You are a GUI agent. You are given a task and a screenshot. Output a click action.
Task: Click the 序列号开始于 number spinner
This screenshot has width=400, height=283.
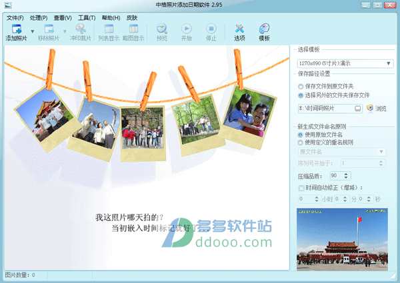click(x=363, y=163)
